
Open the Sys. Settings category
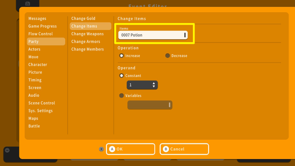41,111
